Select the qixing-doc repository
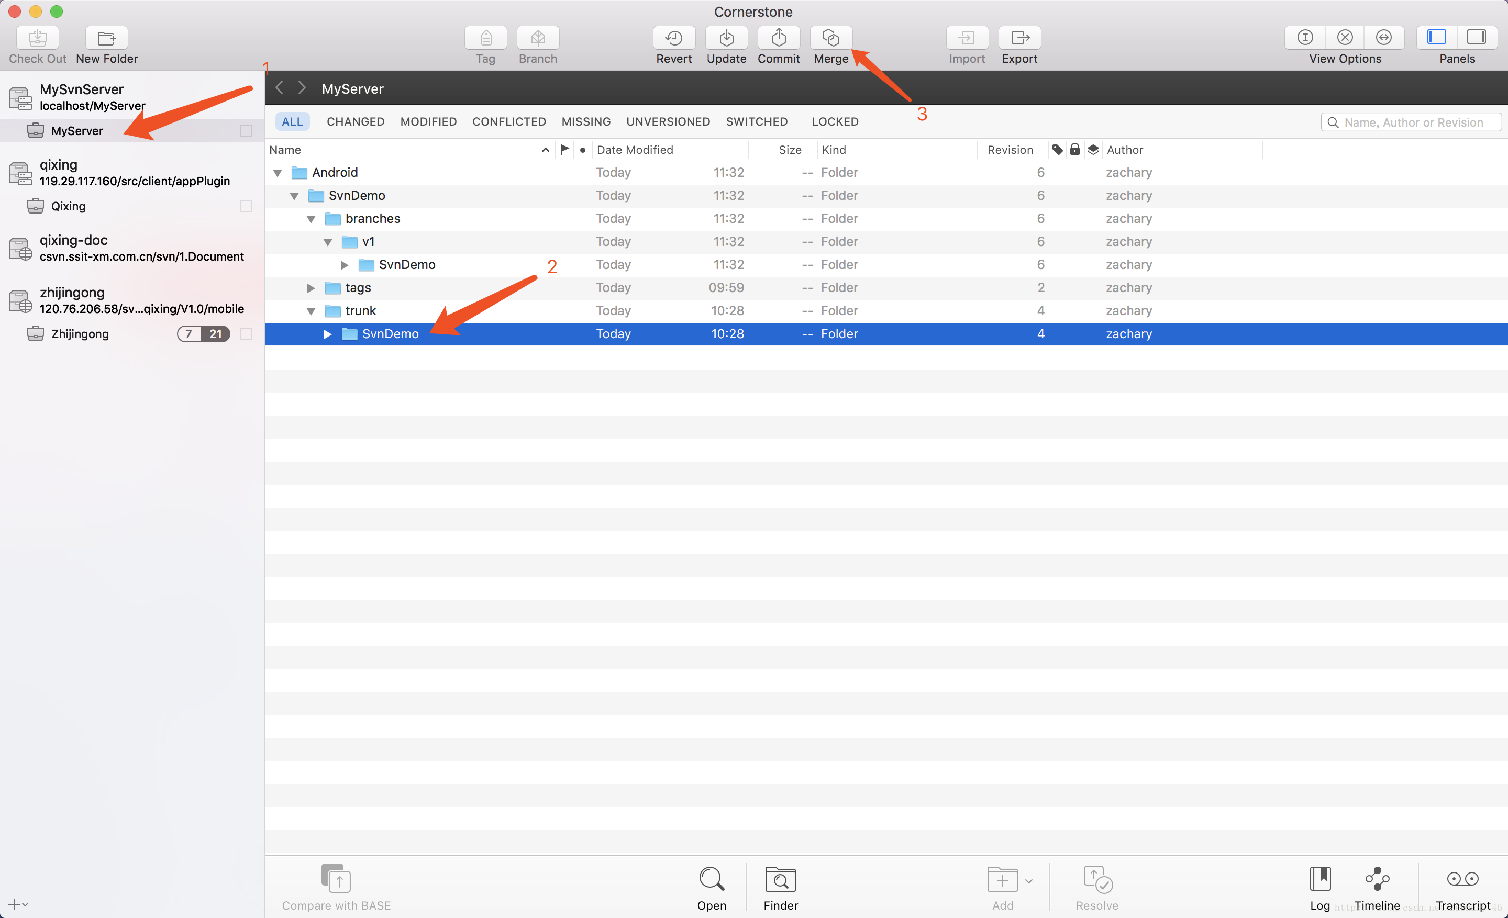 click(x=132, y=248)
